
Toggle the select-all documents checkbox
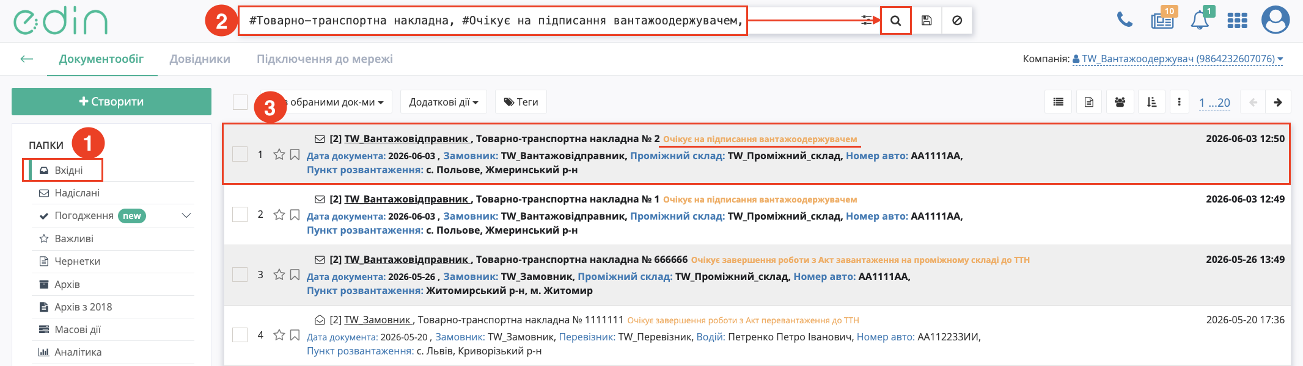[240, 102]
